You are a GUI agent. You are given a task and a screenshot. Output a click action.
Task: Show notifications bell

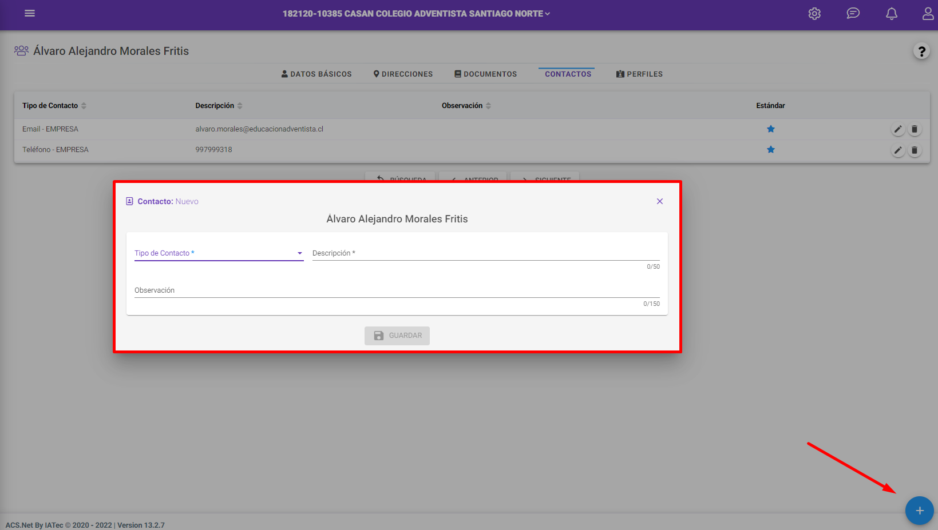(x=891, y=14)
